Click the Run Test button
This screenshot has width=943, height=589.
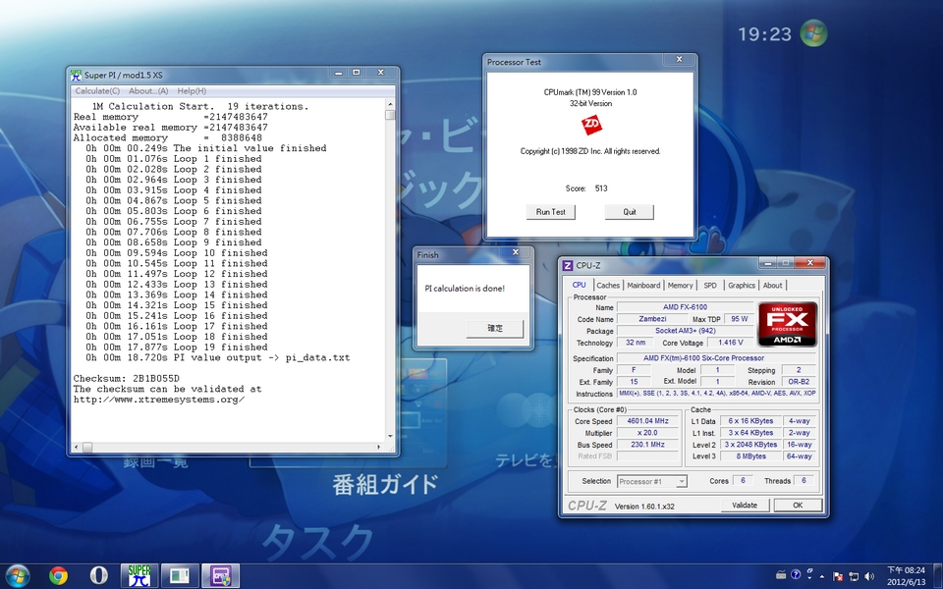coord(550,212)
